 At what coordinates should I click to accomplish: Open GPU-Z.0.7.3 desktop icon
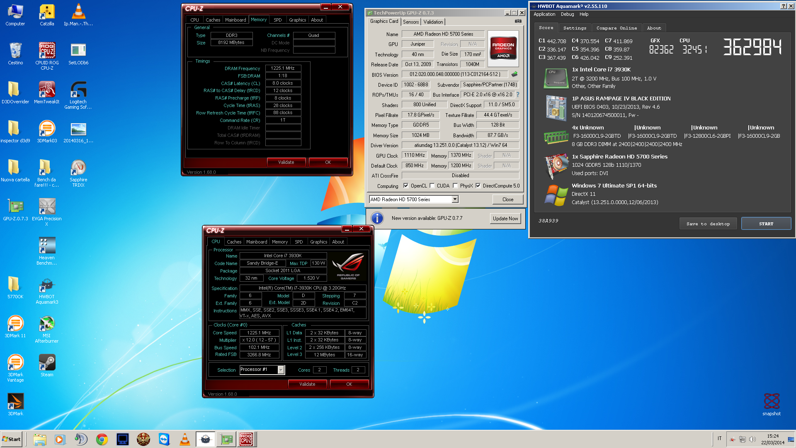15,210
